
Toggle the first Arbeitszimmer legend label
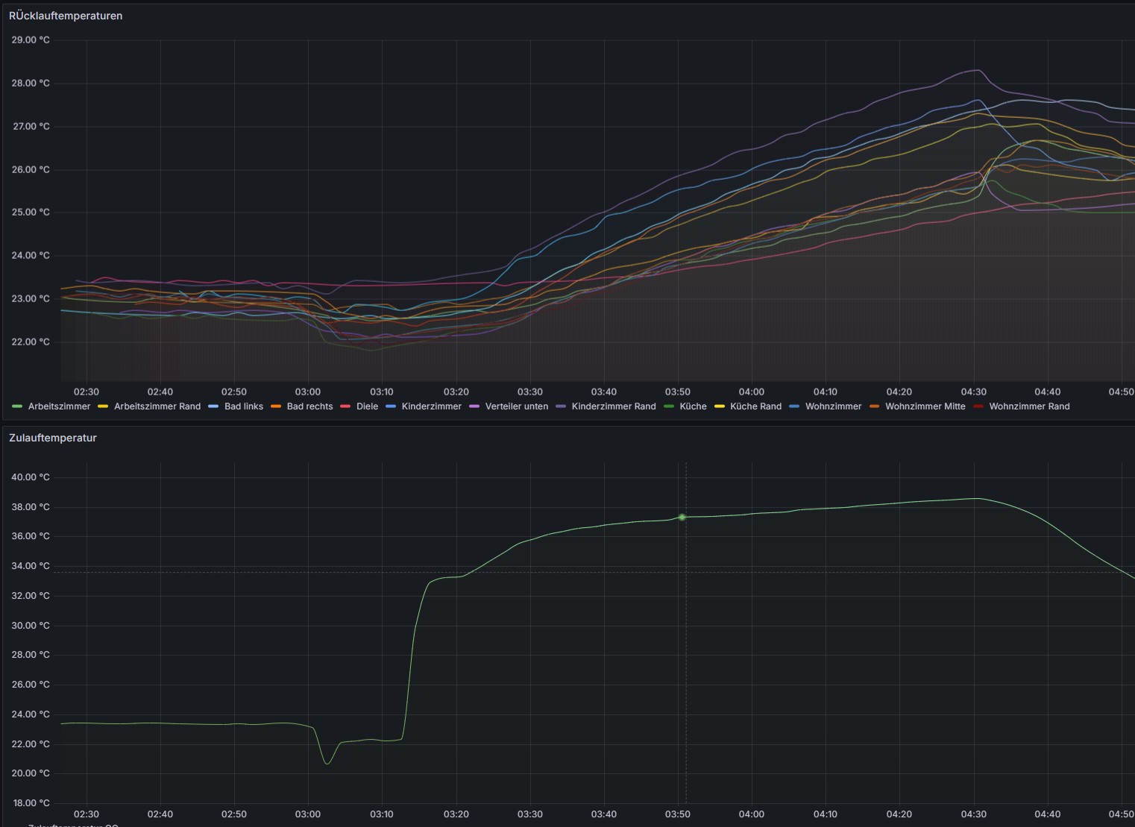coord(59,406)
